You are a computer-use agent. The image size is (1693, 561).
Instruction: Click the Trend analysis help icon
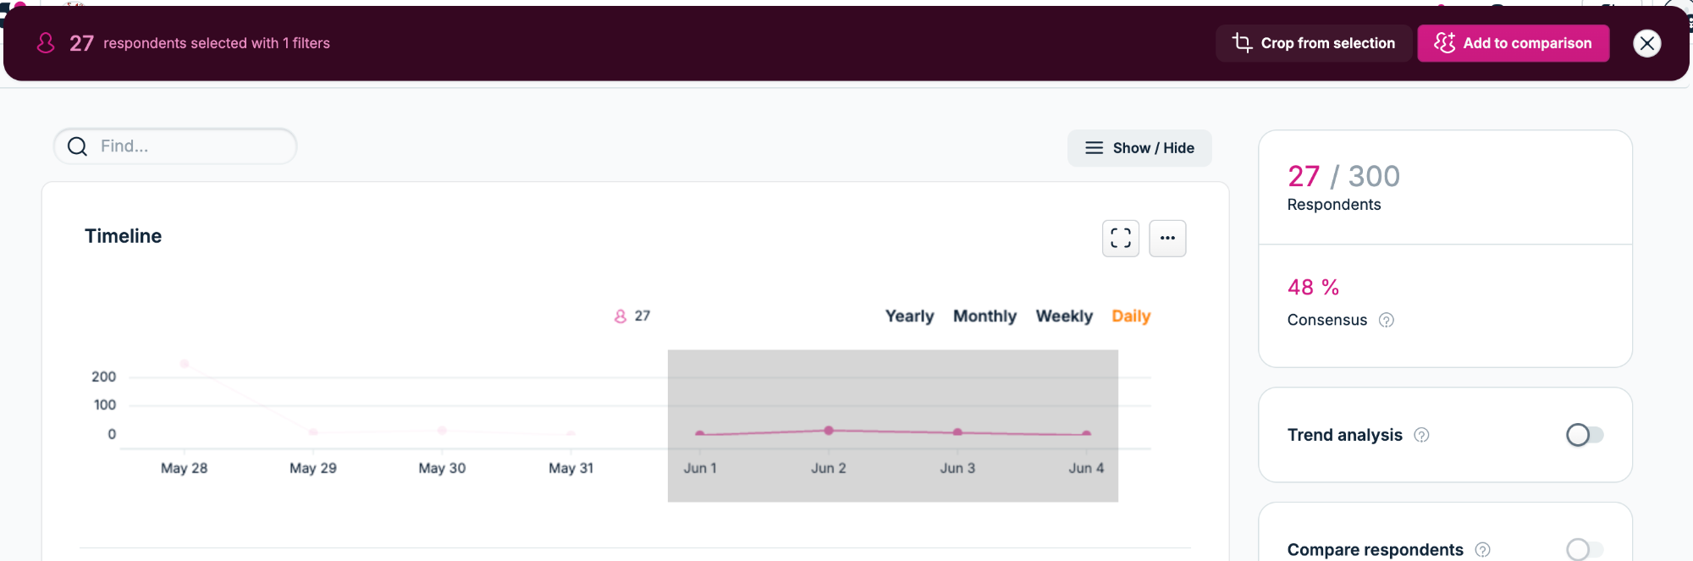click(x=1421, y=435)
